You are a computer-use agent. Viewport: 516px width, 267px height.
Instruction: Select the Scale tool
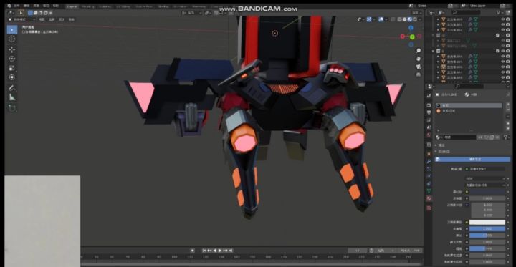(12, 68)
